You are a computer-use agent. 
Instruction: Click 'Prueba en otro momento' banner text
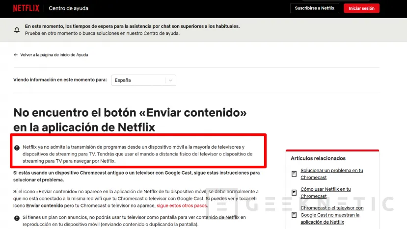pos(102,33)
